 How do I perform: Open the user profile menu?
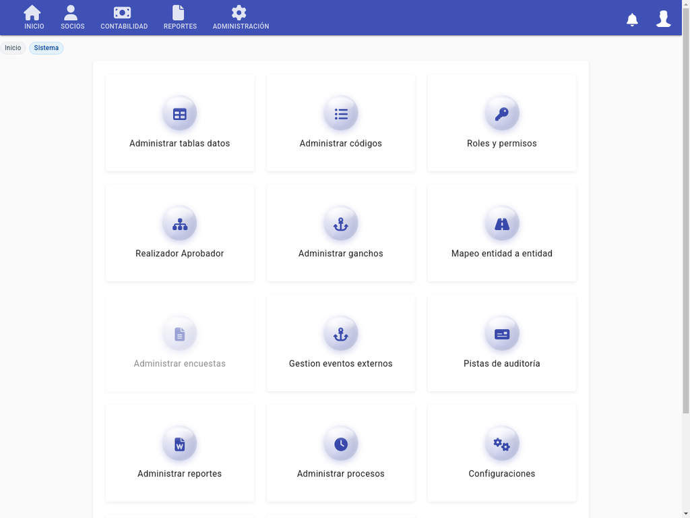(663, 20)
